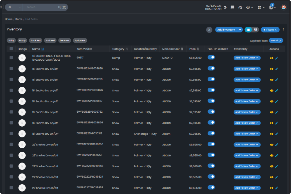View item 5WFBS1624PB039828 details
Image resolution: width=291 pixels, height=194 pixels.
tap(272, 69)
